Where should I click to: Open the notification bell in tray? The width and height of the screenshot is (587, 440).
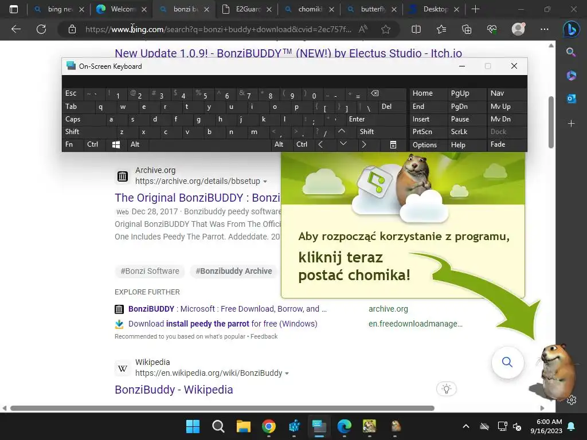(572, 426)
